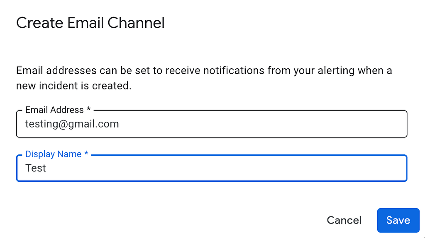Viewport: 425px width, 238px height.
Task: Click the words Email addresses starting the description
Action: pos(56,71)
